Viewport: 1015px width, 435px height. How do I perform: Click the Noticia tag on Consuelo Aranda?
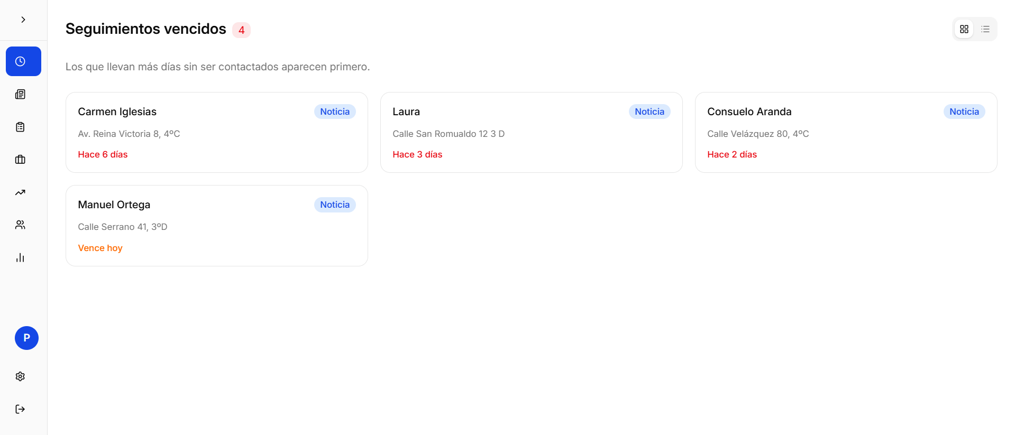tap(964, 112)
